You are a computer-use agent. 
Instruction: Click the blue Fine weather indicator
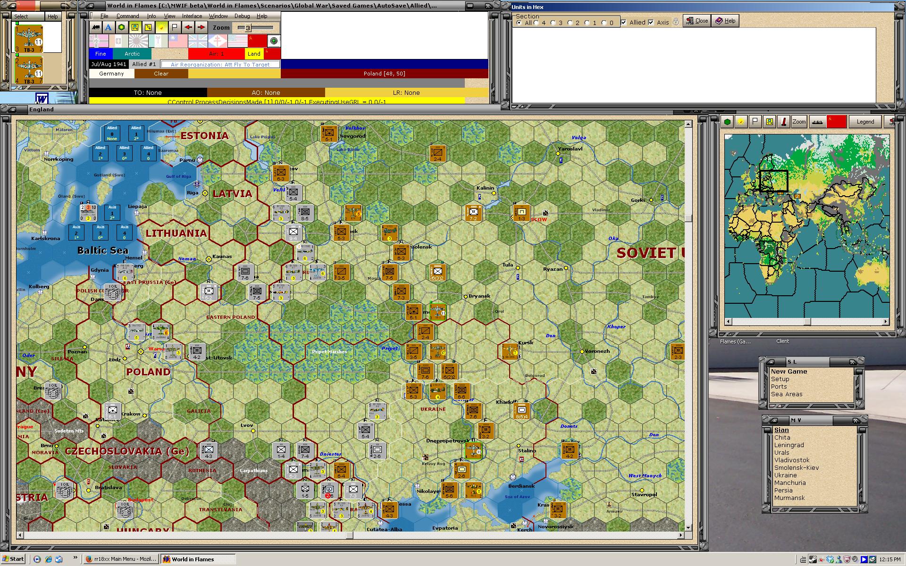(101, 54)
